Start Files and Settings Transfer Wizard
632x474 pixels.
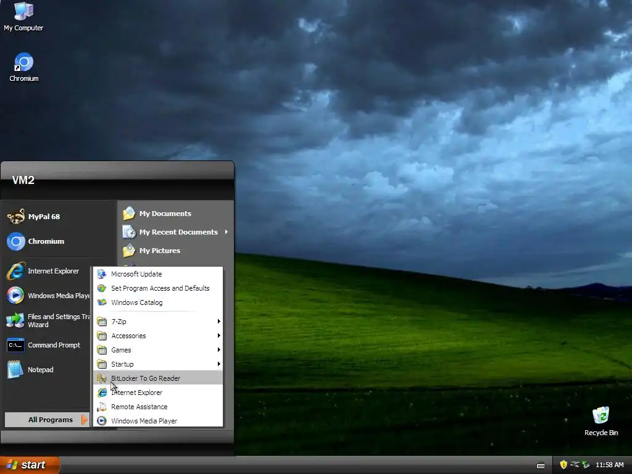pos(48,321)
